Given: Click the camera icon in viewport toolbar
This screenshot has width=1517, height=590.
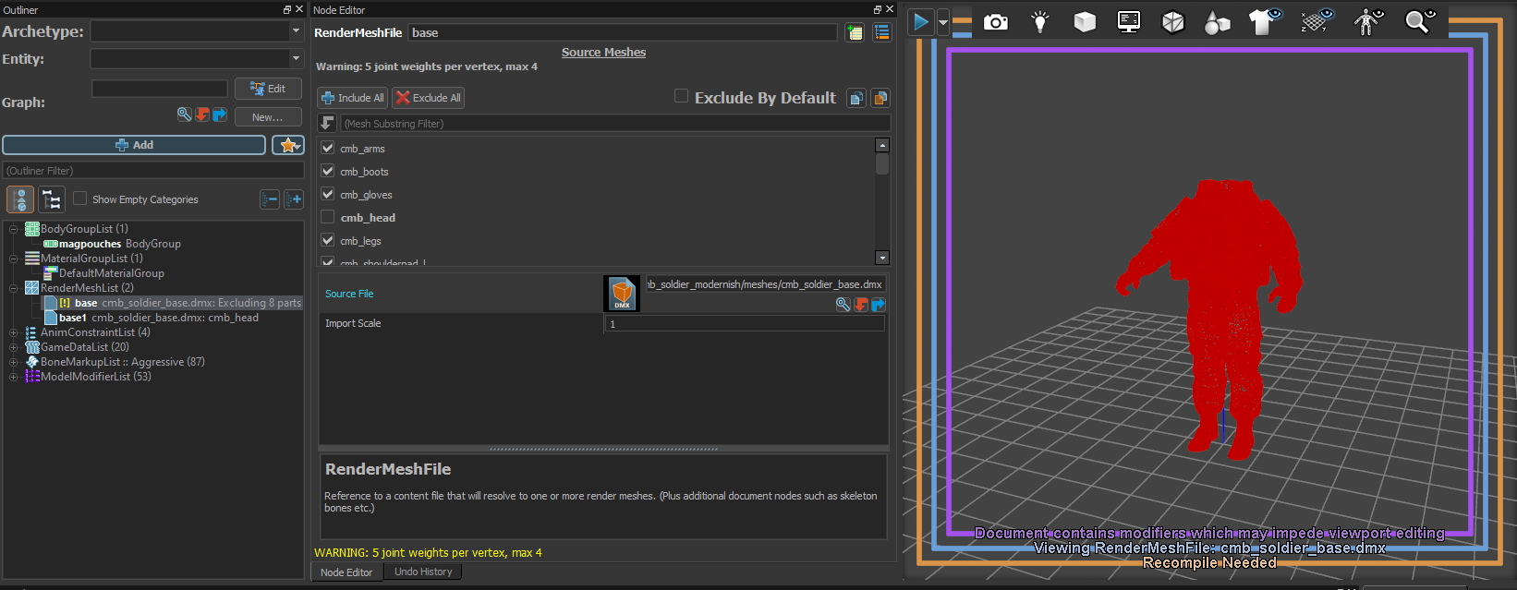Looking at the screenshot, I should 995,21.
